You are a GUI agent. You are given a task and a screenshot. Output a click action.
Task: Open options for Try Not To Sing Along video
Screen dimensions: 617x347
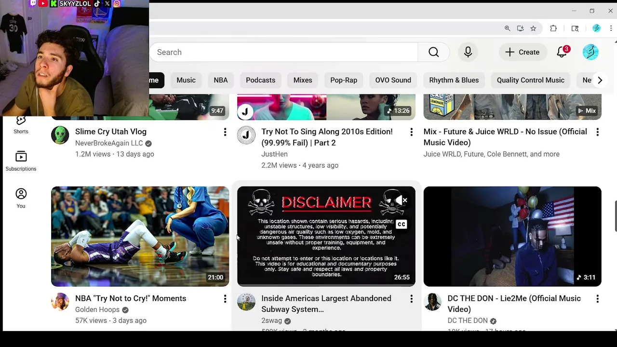pyautogui.click(x=411, y=132)
